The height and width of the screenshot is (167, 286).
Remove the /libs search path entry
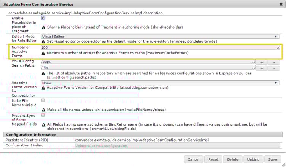(x=274, y=68)
